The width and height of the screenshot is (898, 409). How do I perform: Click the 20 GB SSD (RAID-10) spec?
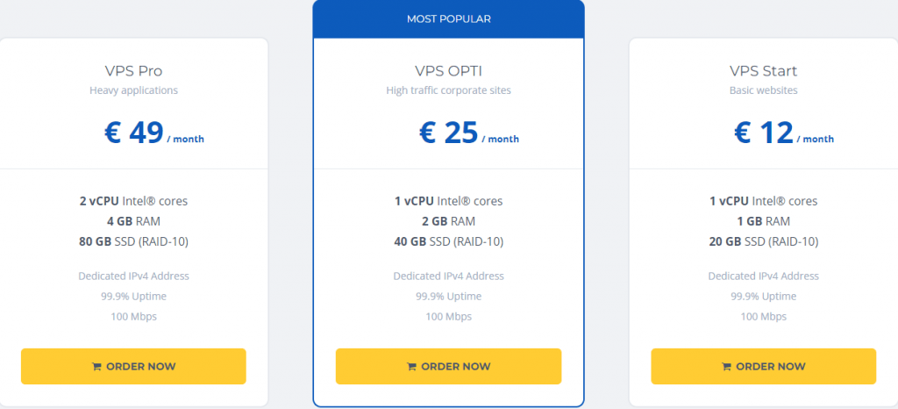(764, 241)
